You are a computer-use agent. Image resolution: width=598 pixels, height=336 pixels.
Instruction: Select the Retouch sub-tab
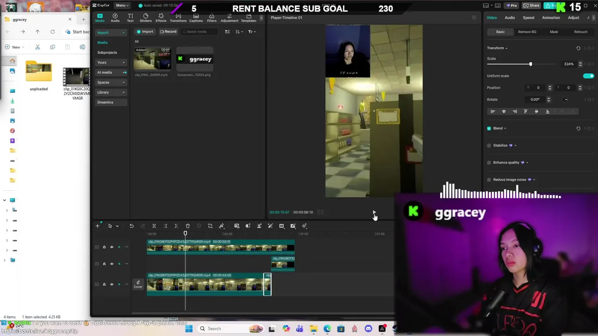point(581,32)
